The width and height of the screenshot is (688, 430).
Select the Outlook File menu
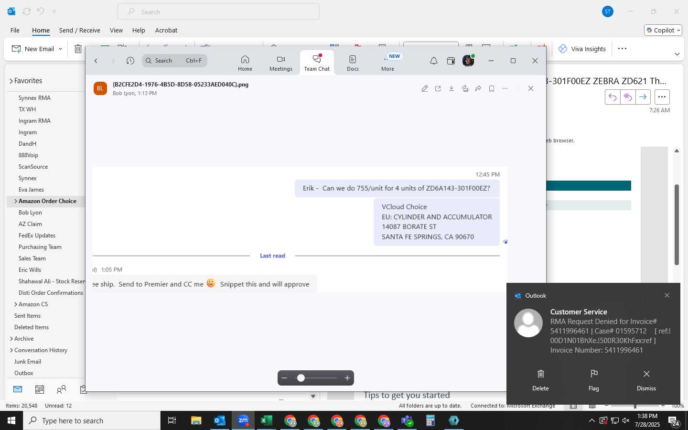point(15,30)
